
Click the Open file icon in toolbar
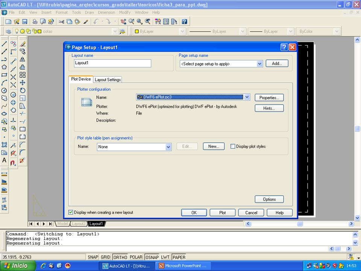pos(17,22)
